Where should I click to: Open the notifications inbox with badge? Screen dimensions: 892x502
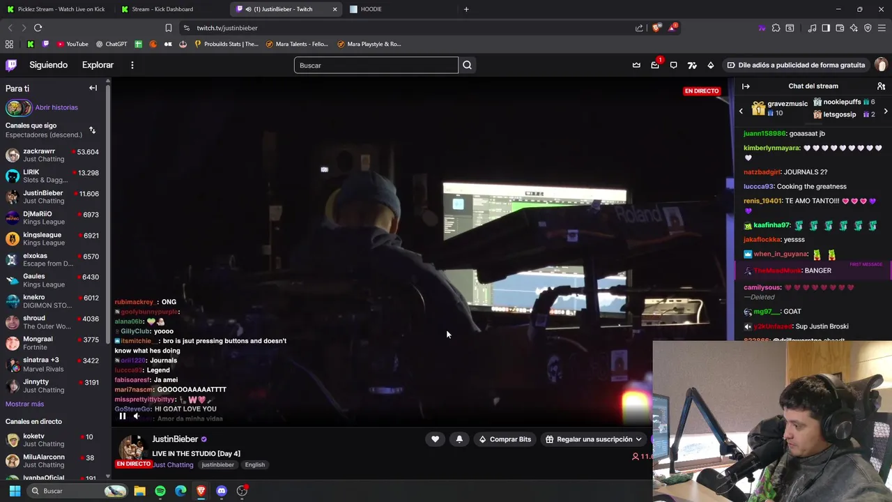pyautogui.click(x=655, y=65)
